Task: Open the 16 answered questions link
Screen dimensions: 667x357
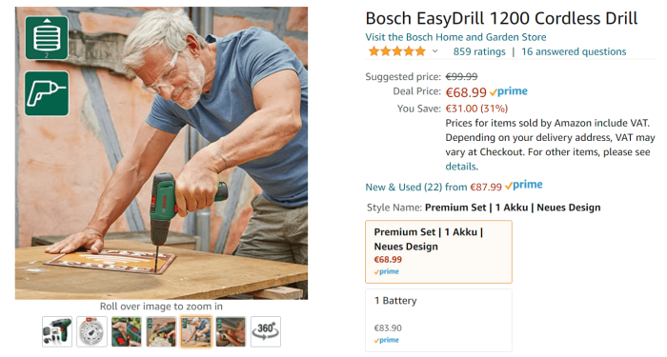Action: tap(574, 51)
